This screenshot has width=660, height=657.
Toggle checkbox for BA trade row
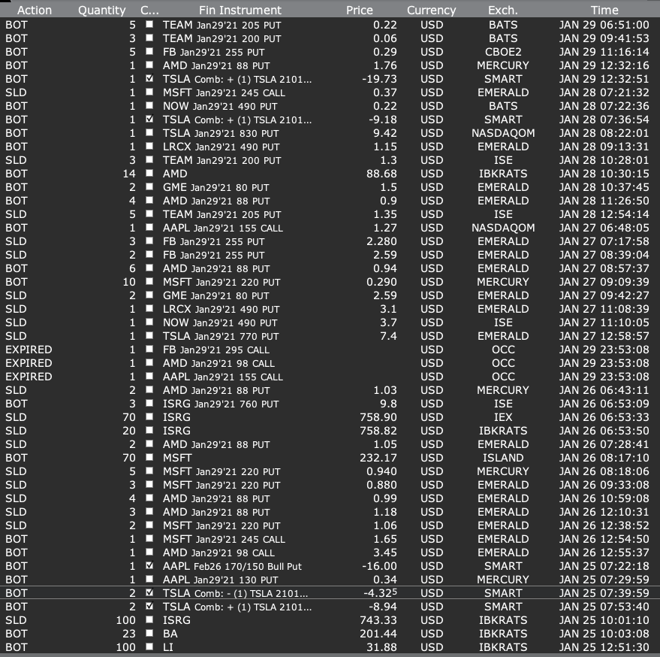[149, 633]
